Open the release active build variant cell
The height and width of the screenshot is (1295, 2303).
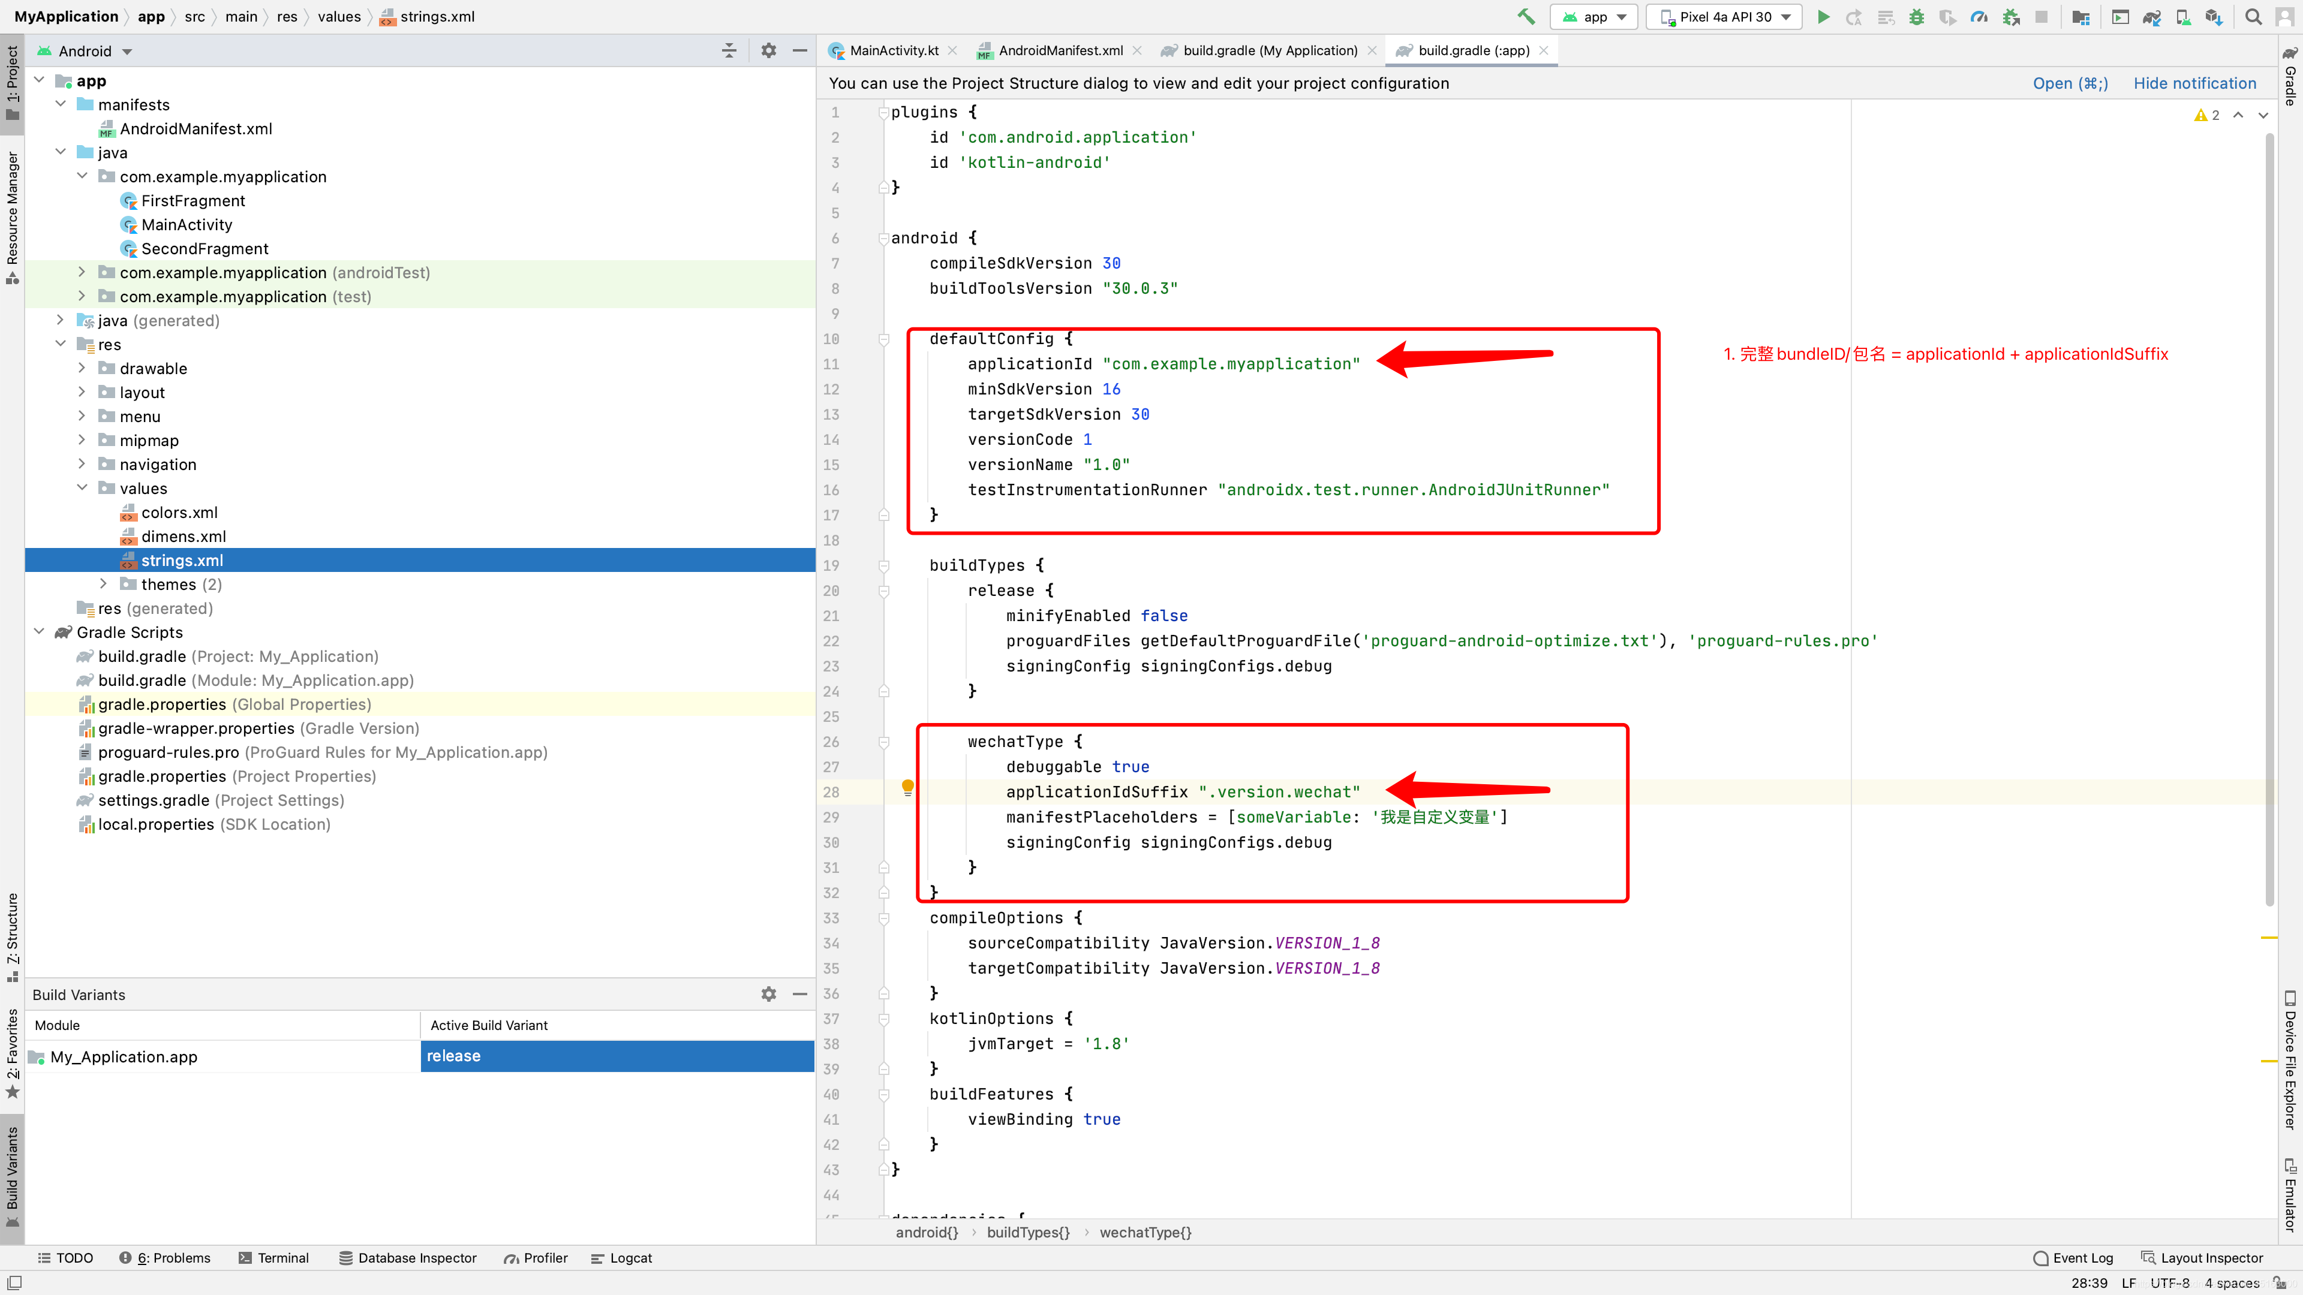[617, 1055]
